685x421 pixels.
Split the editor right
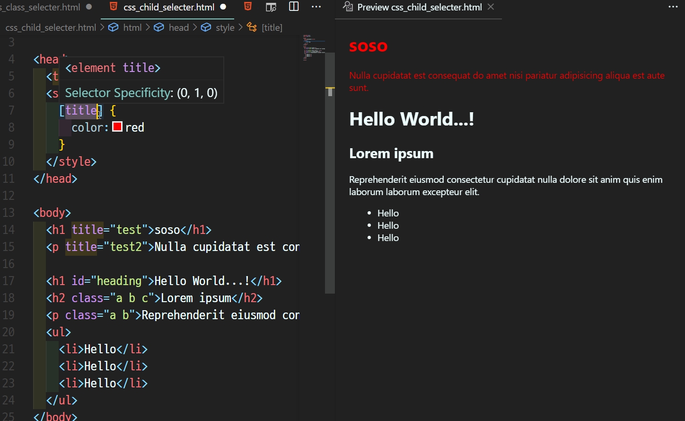[294, 7]
